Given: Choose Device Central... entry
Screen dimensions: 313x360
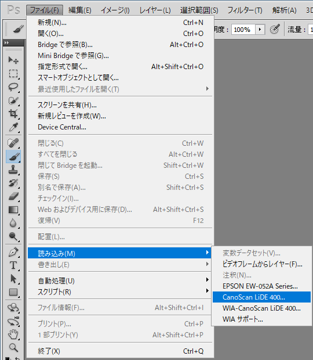Looking at the screenshot, I should [x=121, y=127].
